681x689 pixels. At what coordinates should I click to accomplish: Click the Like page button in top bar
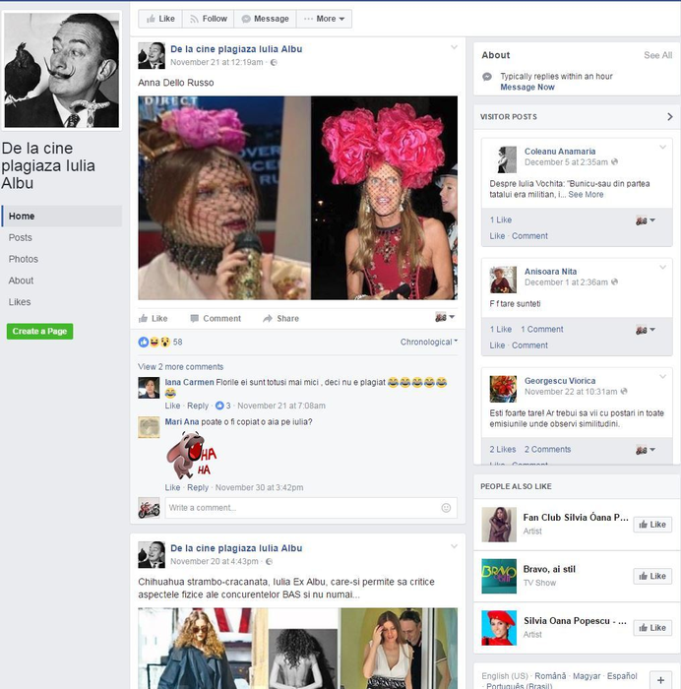pos(160,19)
